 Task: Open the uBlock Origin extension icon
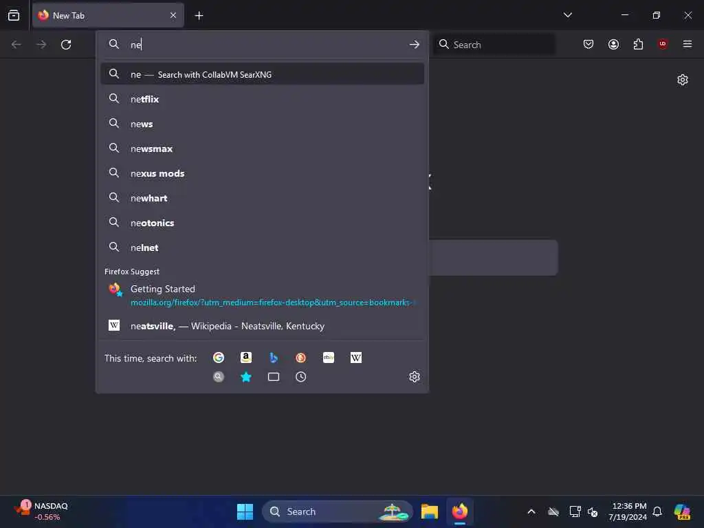coord(663,43)
